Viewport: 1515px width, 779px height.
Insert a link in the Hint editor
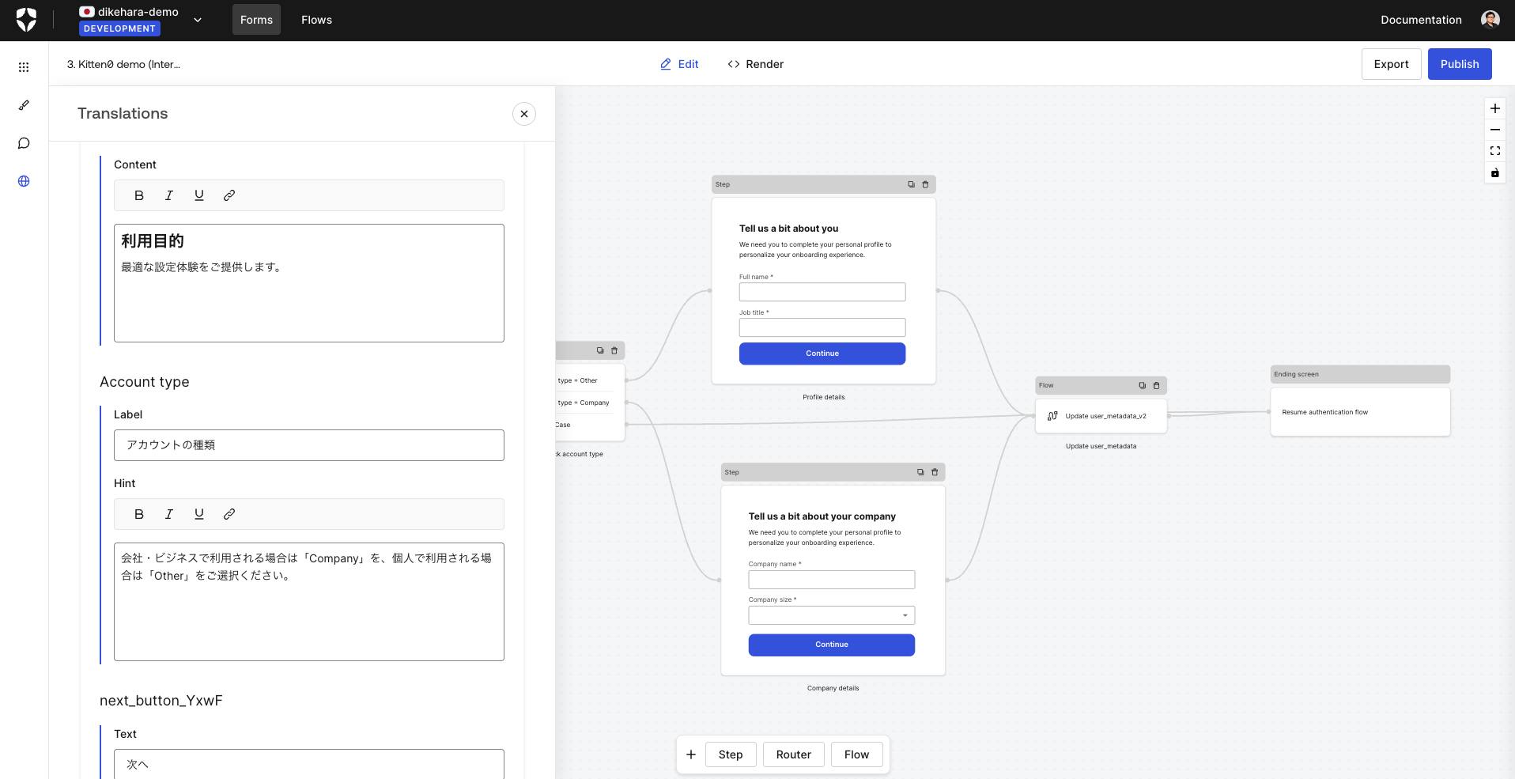click(229, 514)
